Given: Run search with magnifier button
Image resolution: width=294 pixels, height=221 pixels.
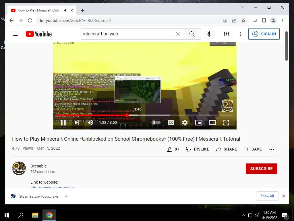Looking at the screenshot, I should (192, 34).
